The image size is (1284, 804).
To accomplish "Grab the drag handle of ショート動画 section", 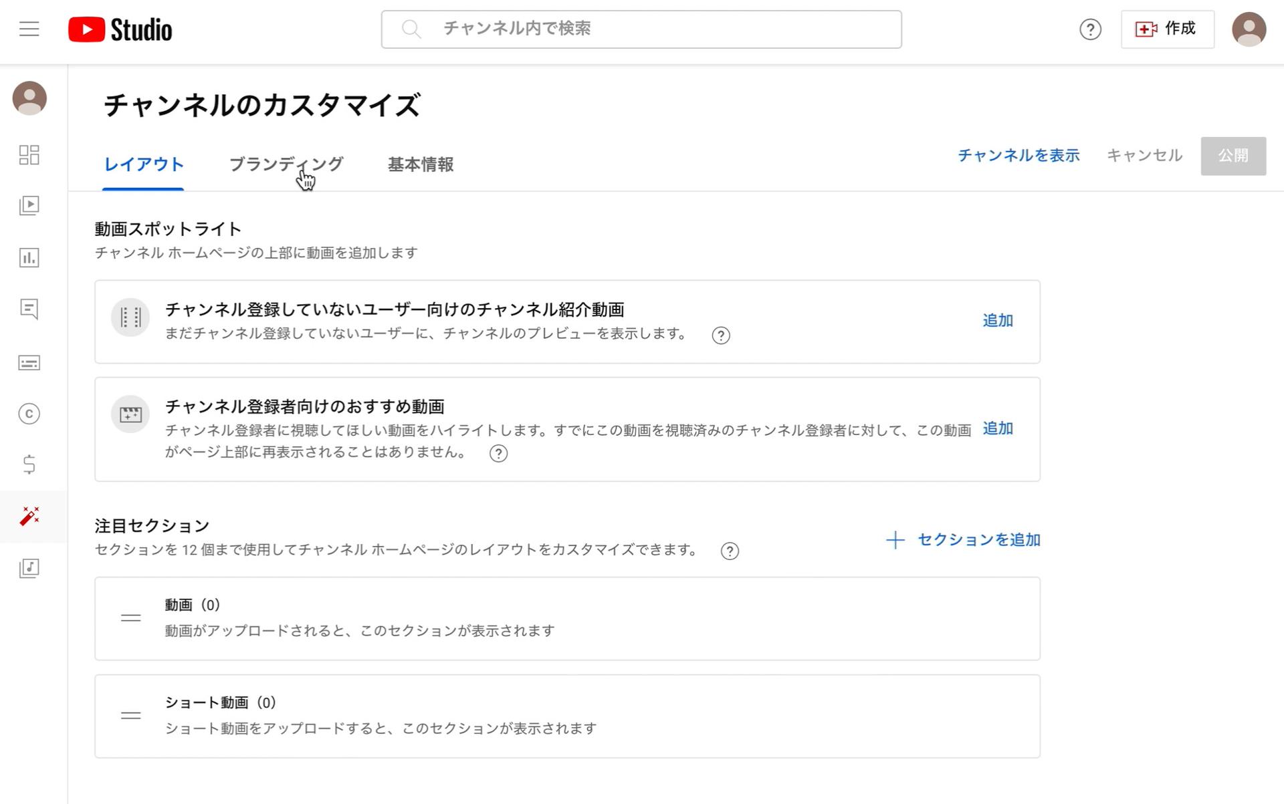I will pyautogui.click(x=130, y=716).
